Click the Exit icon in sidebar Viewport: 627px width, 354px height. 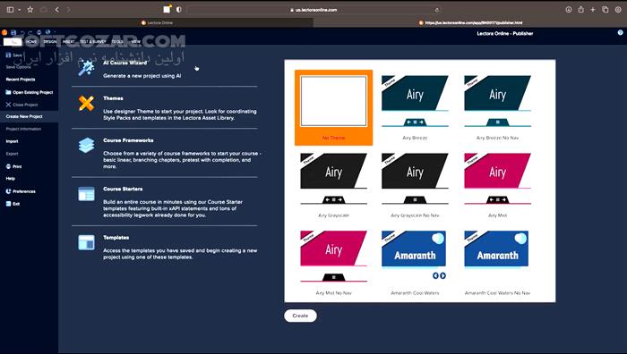tap(8, 204)
